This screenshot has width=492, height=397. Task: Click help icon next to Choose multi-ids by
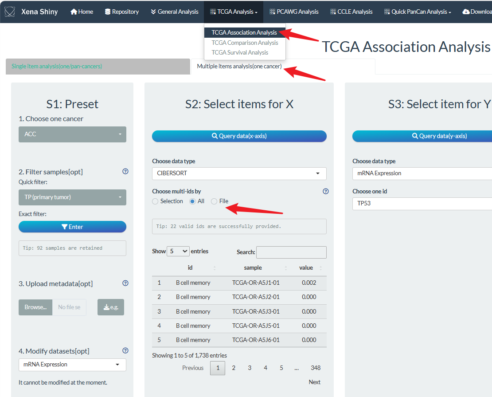click(x=326, y=191)
